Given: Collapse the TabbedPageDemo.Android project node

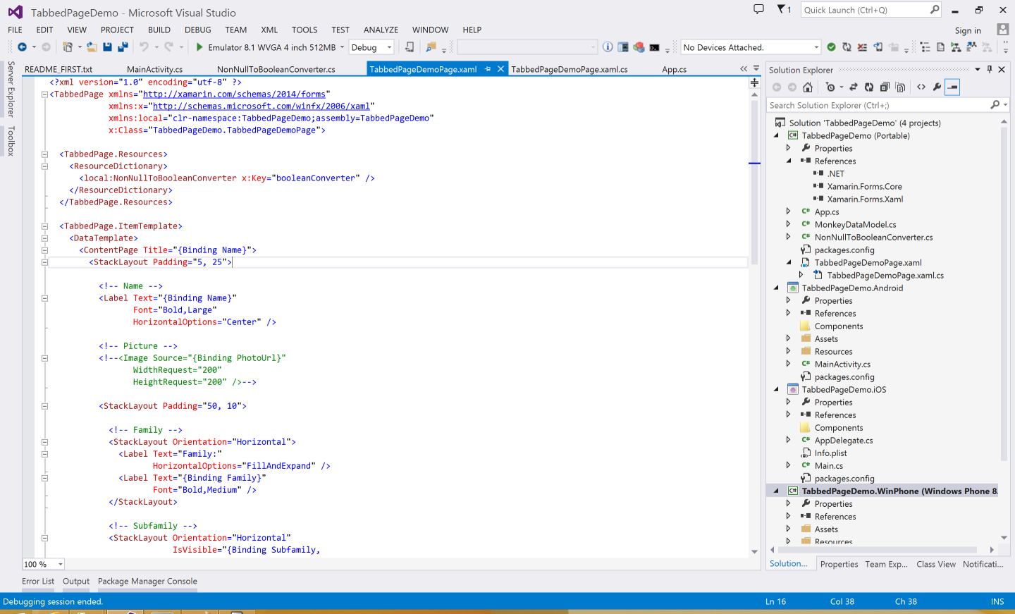Looking at the screenshot, I should [777, 288].
